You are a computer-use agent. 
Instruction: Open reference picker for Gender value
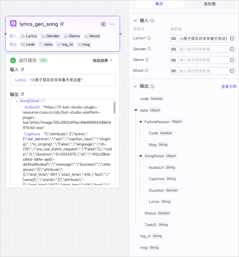(x=232, y=49)
